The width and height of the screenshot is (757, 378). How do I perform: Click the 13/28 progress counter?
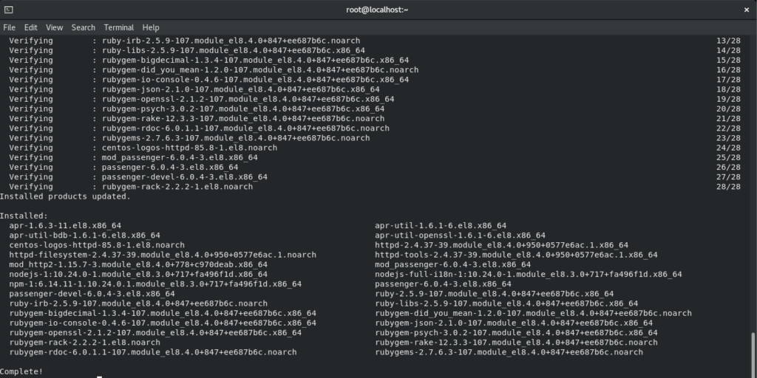[728, 41]
